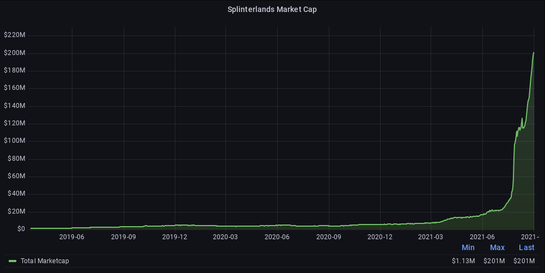Click the $120M y-axis label

15,123
